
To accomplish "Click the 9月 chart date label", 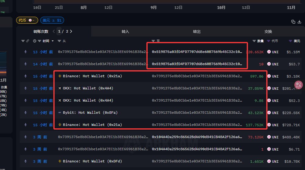I will pos(153,8).
